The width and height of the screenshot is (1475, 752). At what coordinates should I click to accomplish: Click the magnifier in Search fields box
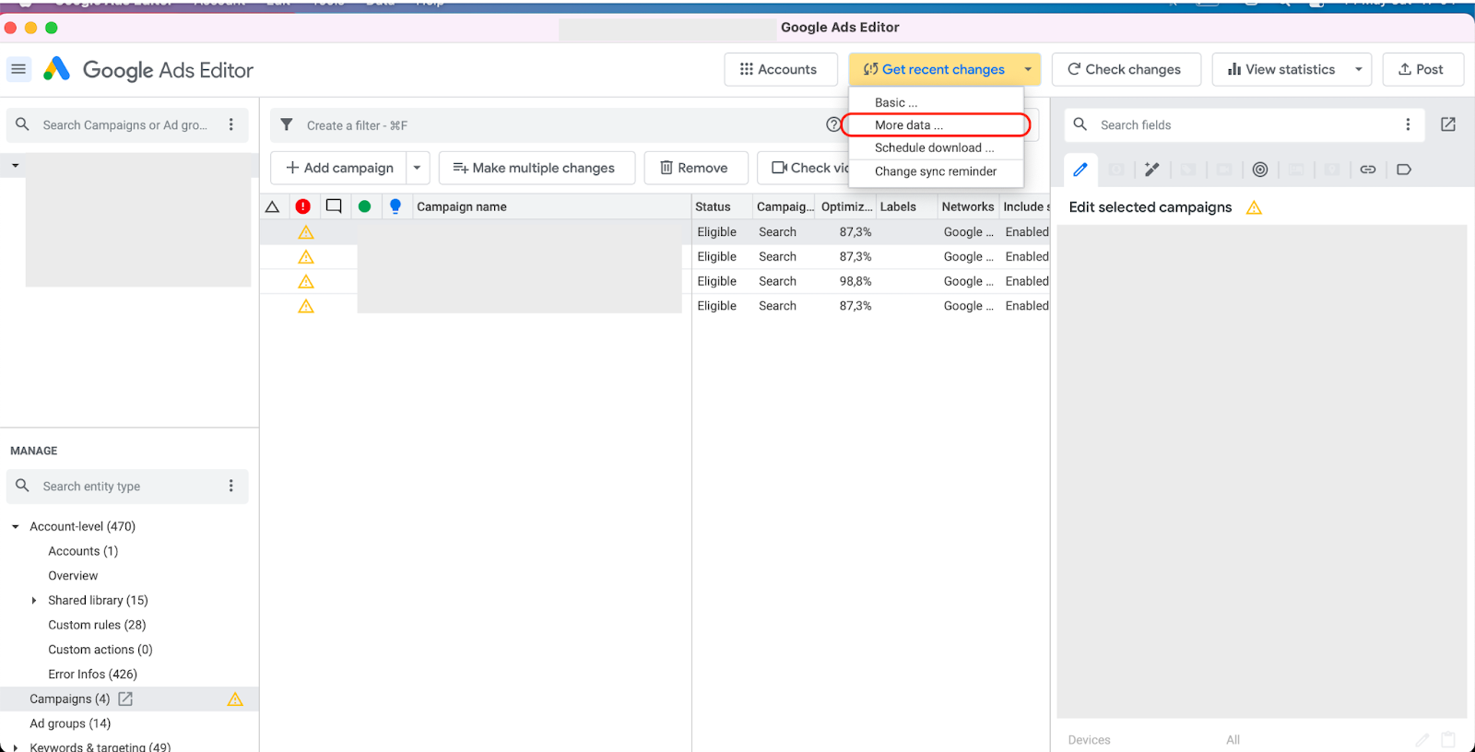[x=1080, y=124]
